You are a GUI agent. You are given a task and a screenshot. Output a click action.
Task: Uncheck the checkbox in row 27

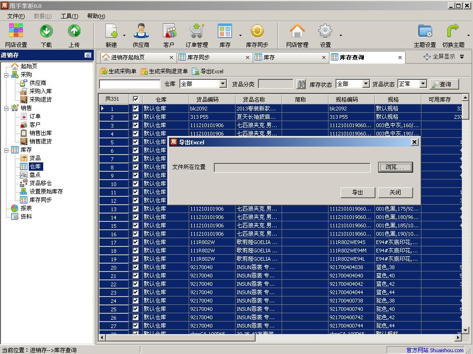[136, 325]
